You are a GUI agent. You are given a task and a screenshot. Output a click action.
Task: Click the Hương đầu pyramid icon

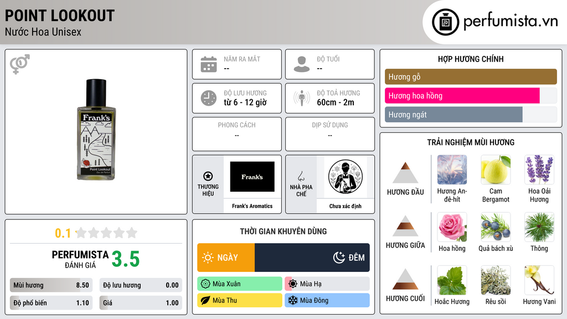click(405, 173)
